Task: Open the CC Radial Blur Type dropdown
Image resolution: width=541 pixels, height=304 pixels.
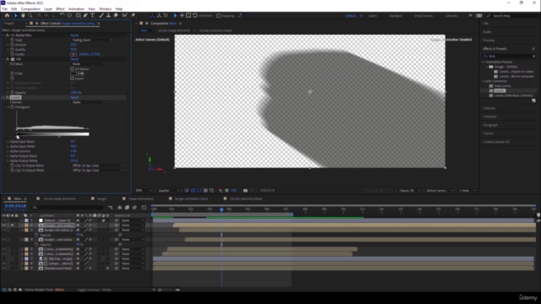Action: point(92,40)
